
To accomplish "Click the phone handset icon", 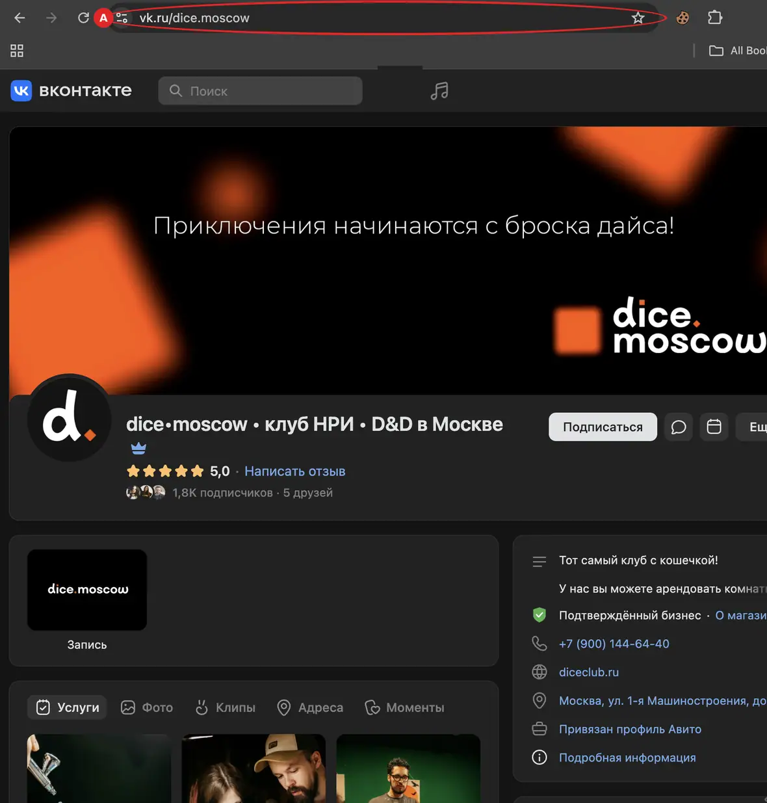I will pyautogui.click(x=539, y=644).
